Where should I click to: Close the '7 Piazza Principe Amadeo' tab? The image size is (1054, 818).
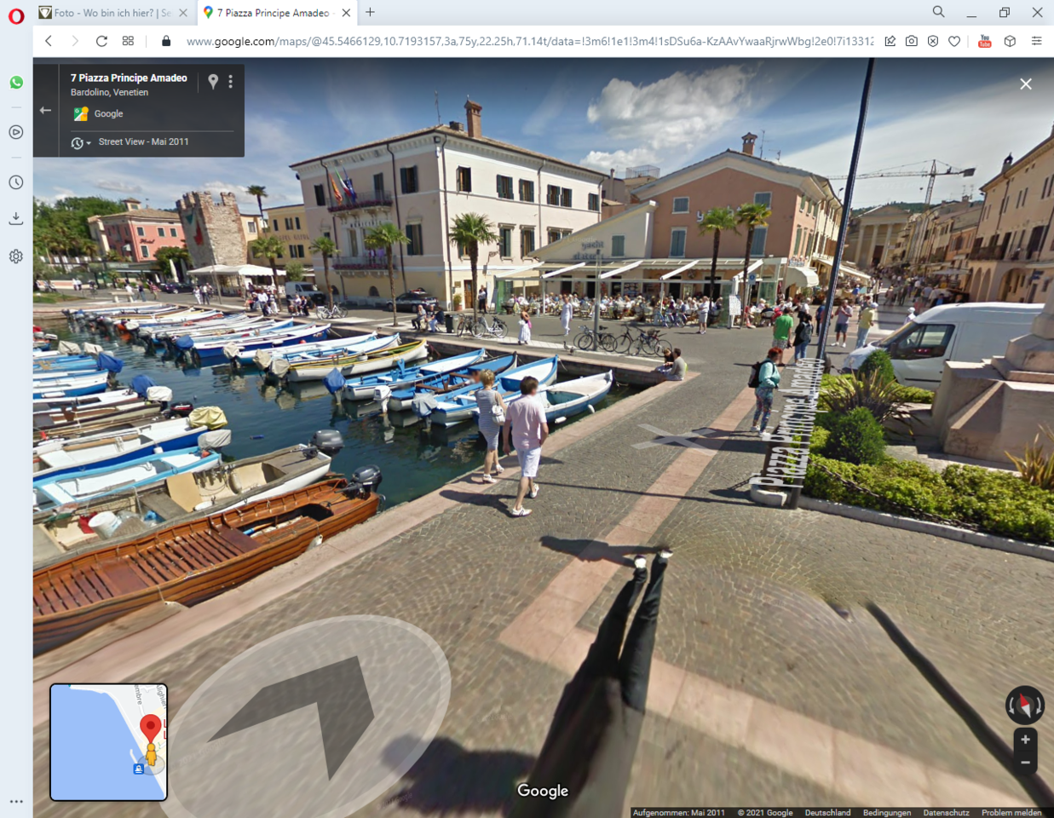(346, 13)
